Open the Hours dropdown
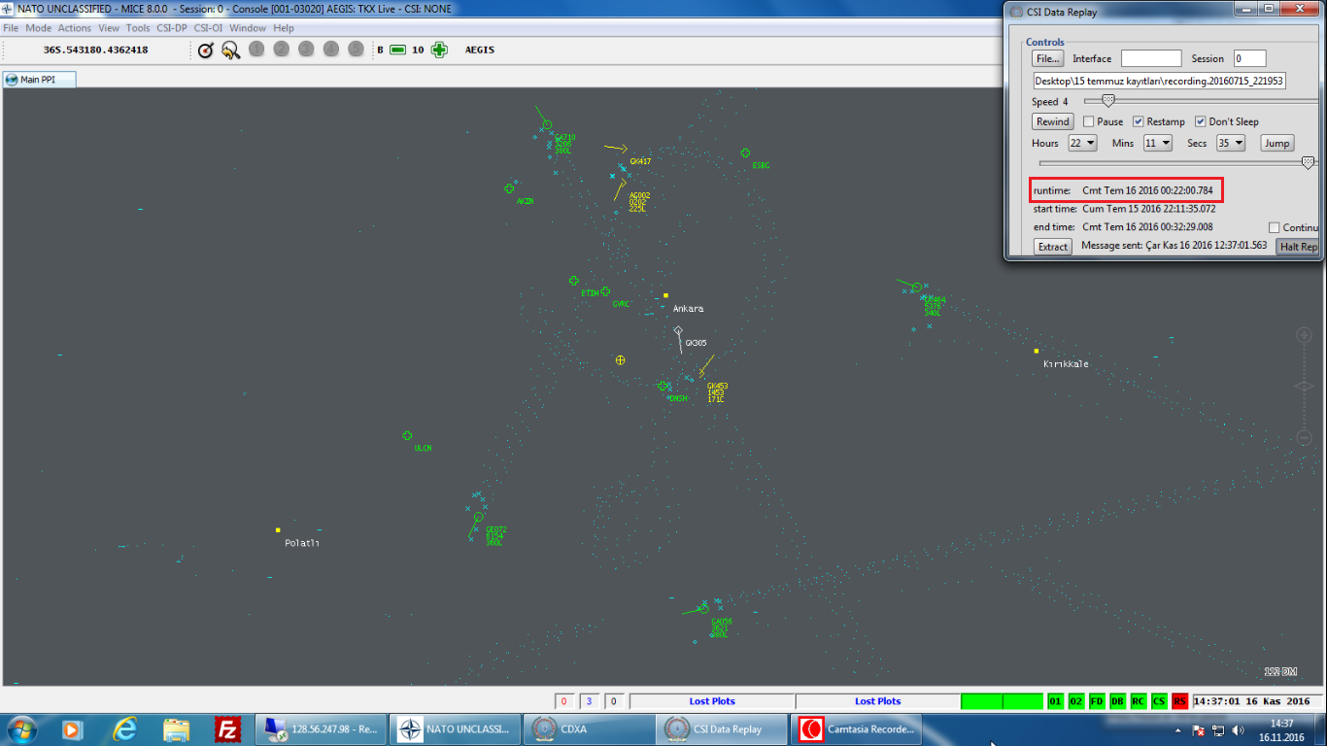 pyautogui.click(x=1082, y=143)
